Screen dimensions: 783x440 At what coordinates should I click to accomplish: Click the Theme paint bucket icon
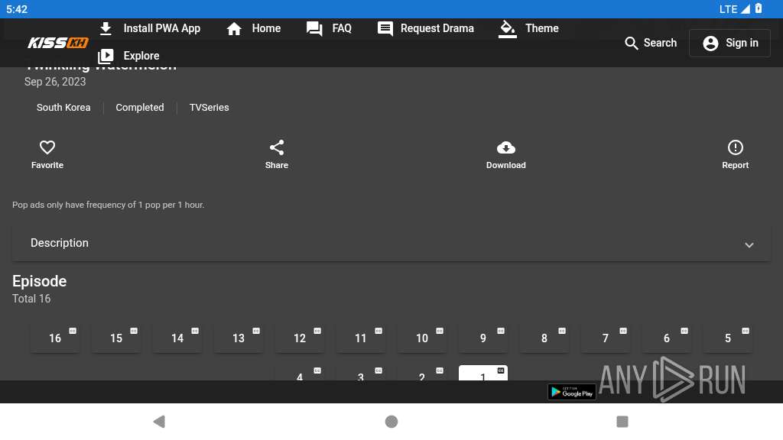pyautogui.click(x=508, y=28)
